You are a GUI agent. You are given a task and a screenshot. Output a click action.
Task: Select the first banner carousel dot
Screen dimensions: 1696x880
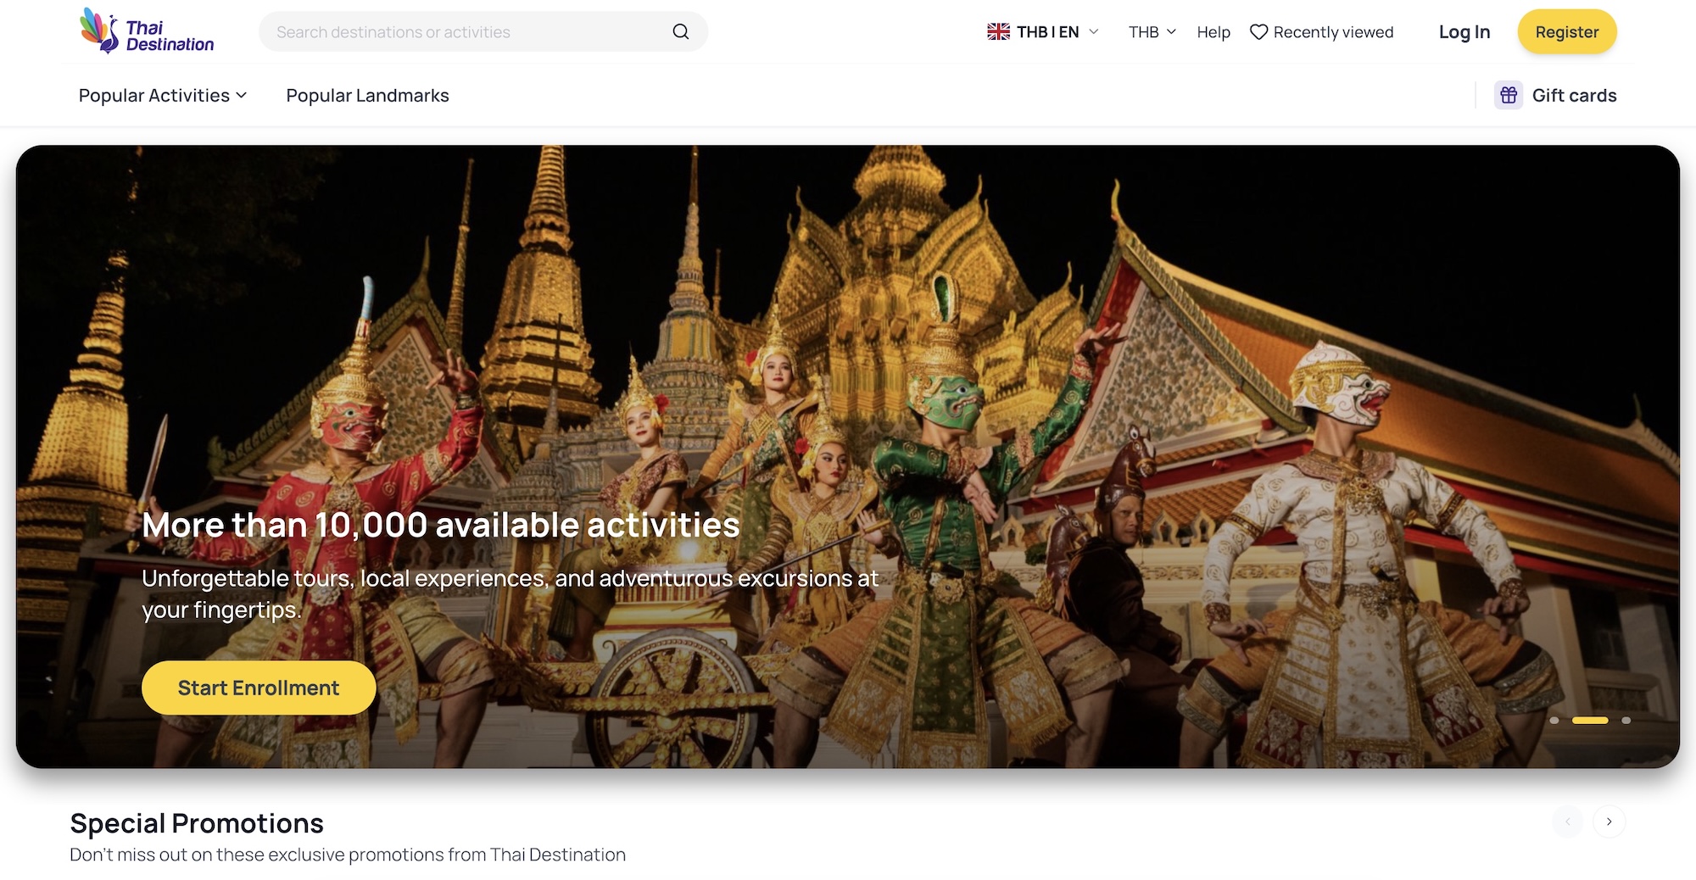click(1554, 721)
